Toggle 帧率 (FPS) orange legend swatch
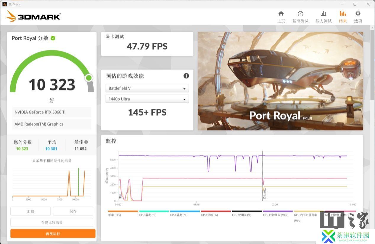The height and width of the screenshot is (244, 375). (123, 211)
